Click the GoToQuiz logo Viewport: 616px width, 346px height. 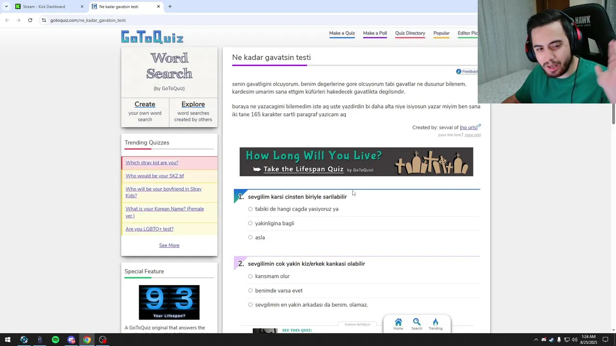coord(152,37)
